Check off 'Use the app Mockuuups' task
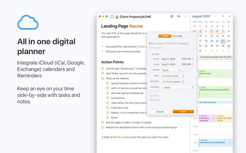 coord(102,68)
